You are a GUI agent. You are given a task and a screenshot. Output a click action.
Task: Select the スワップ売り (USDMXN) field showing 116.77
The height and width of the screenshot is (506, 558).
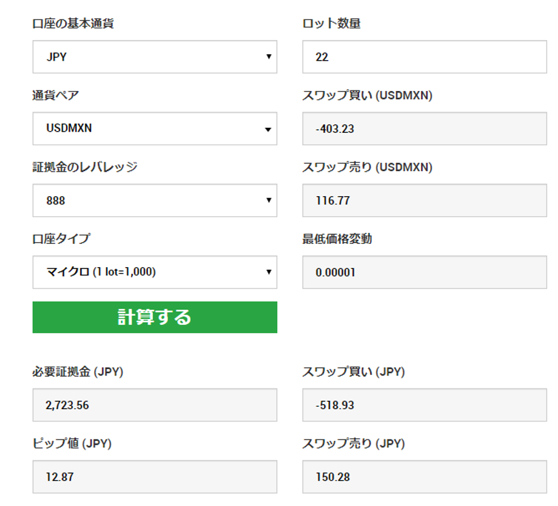[424, 200]
